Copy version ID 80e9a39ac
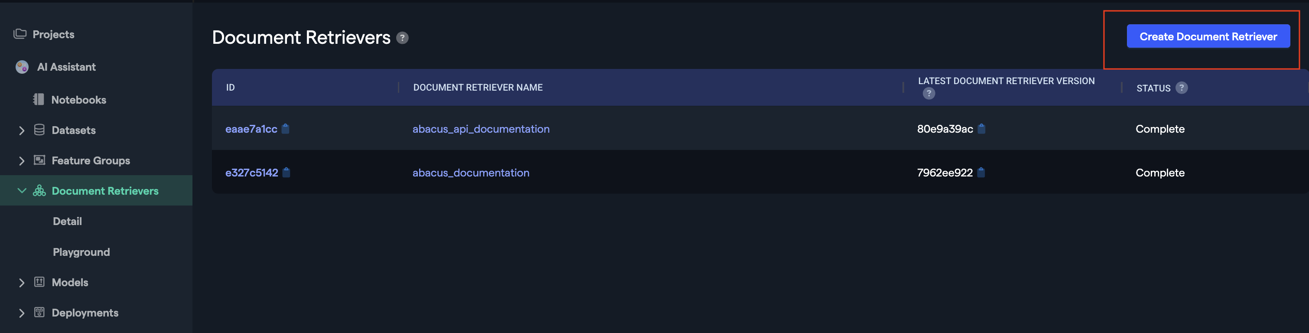 point(982,129)
